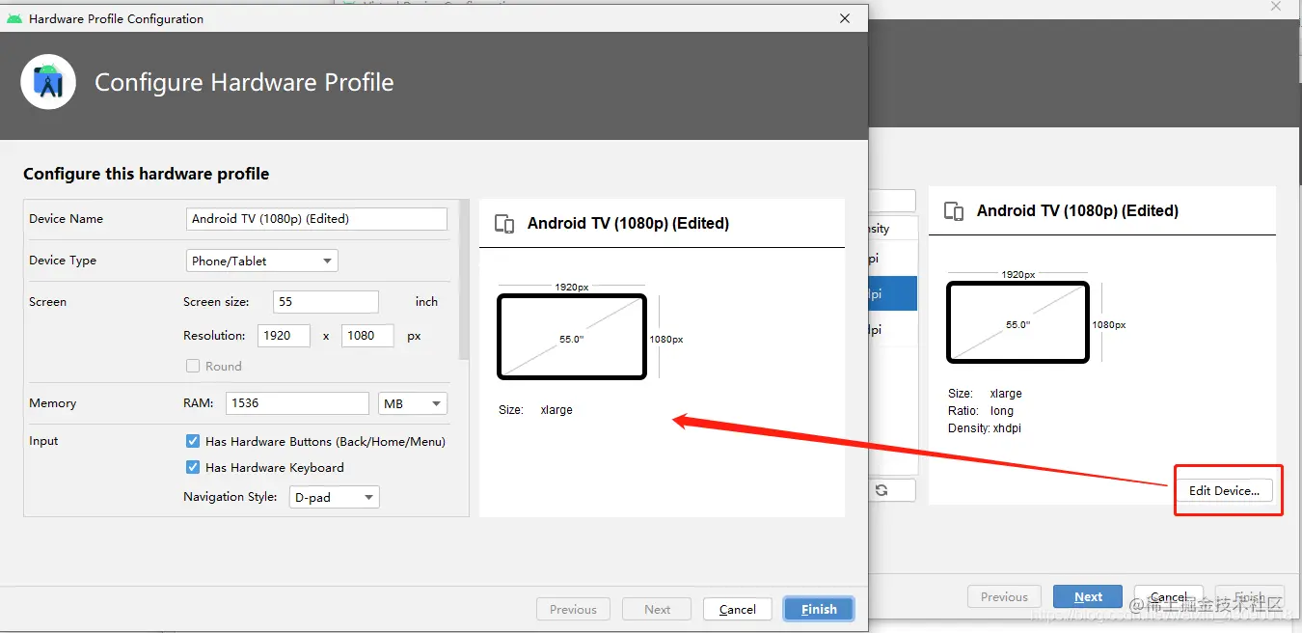Viewport: 1302px width, 633px height.
Task: Click the settings panel vertical scrollbar
Action: 464,280
